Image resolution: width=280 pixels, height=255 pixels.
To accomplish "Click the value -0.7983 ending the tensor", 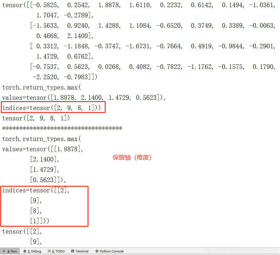I will point(76,77).
